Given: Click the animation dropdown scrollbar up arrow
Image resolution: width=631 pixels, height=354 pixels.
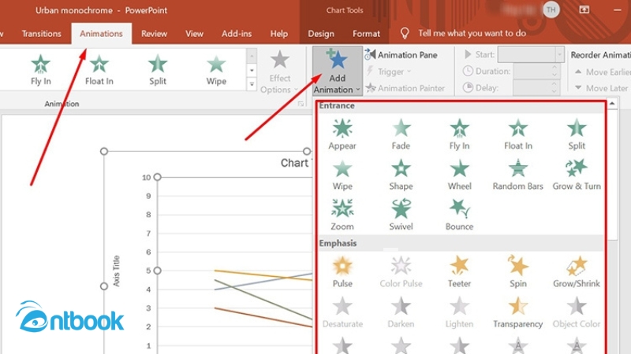Looking at the screenshot, I should (612, 104).
